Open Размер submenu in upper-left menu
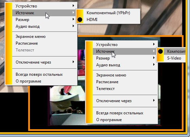 (45, 20)
